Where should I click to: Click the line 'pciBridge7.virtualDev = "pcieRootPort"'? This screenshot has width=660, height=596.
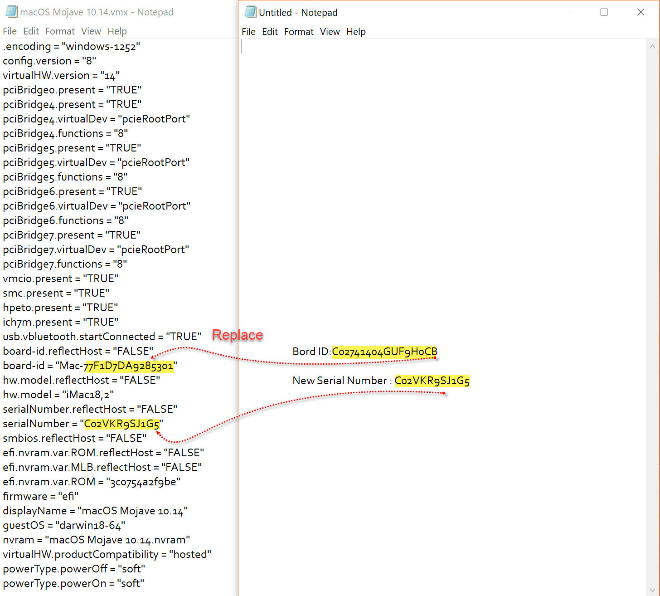(x=96, y=249)
